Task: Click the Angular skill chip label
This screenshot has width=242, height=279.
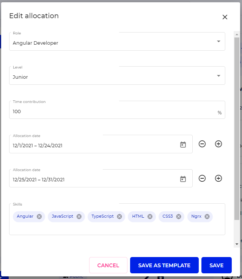Action: 25,217
